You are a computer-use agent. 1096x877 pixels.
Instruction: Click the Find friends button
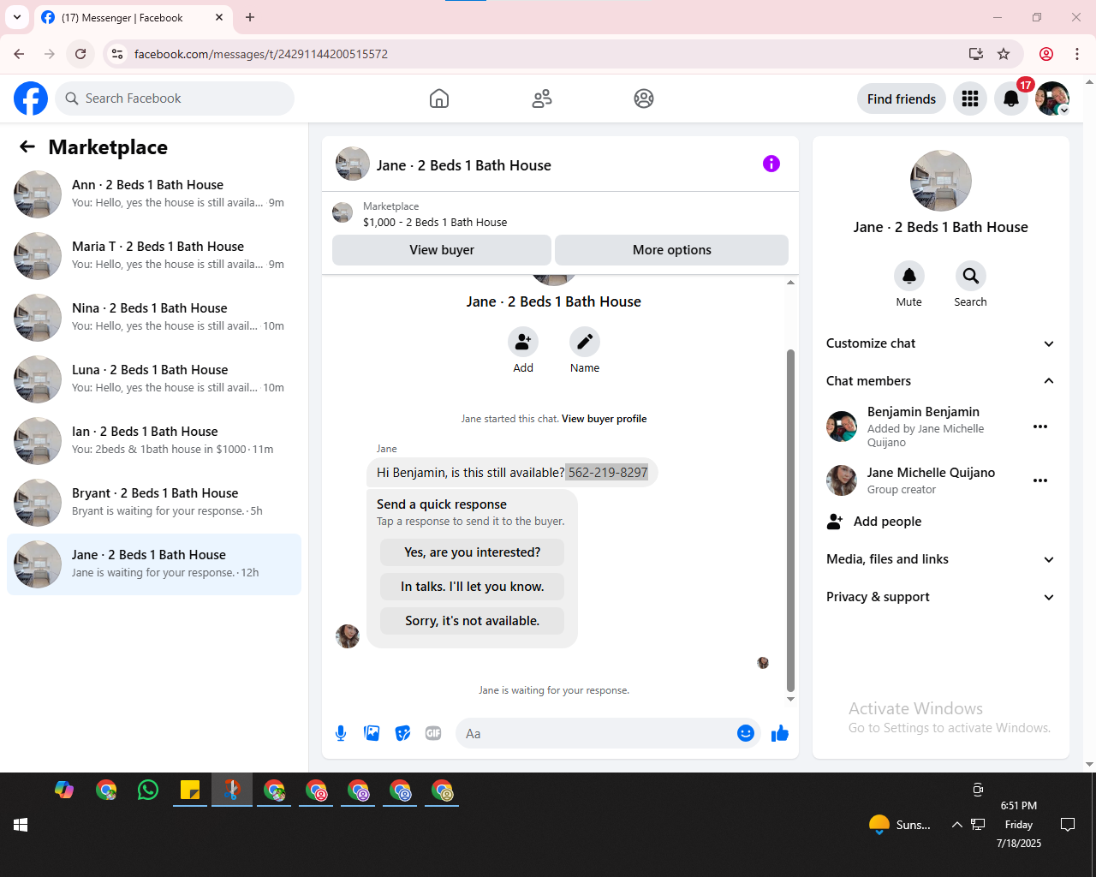(902, 98)
